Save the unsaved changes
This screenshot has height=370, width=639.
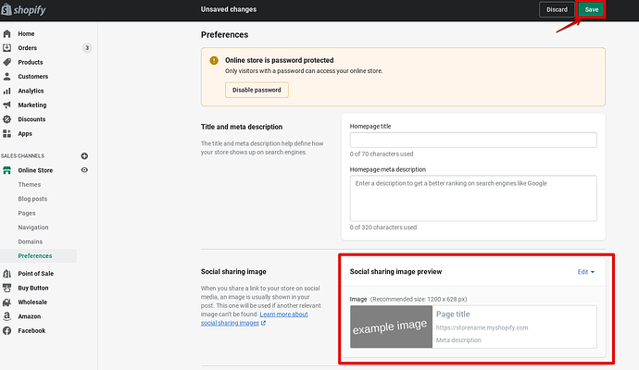[x=591, y=9]
